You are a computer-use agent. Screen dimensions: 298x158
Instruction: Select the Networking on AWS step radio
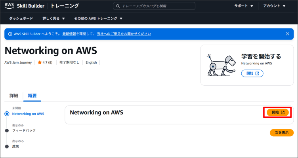tap(7, 114)
